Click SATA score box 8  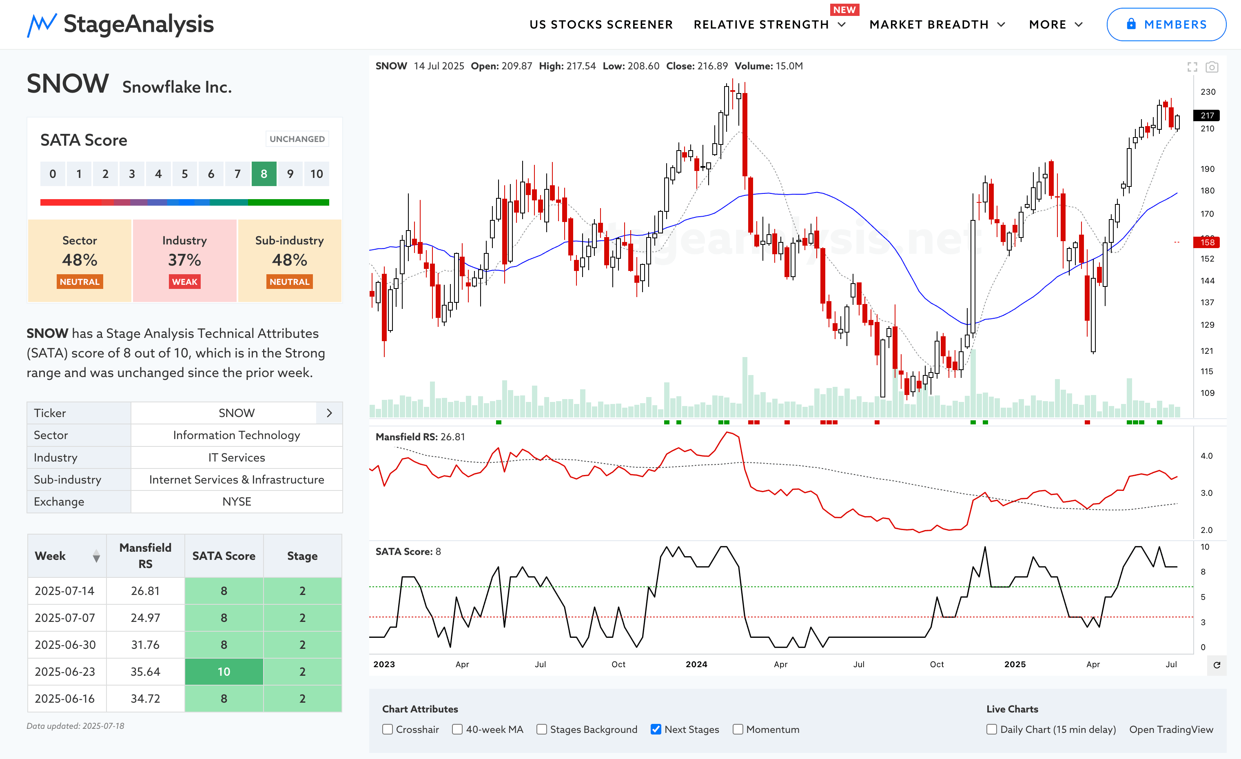[x=264, y=174]
